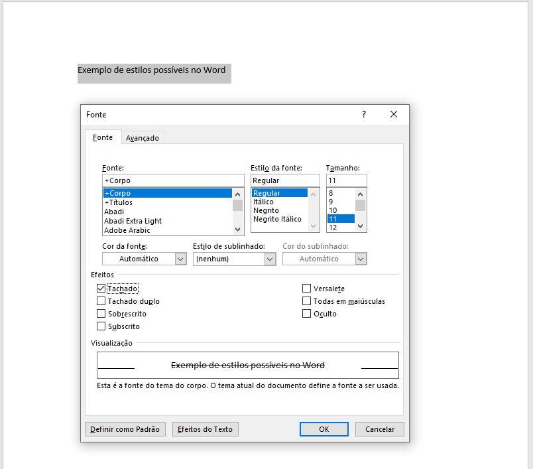Switch to the Avançado tab

(143, 138)
